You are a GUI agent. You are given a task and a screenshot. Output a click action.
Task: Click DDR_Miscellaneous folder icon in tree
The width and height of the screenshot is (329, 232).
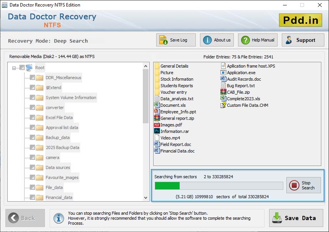pos(40,78)
